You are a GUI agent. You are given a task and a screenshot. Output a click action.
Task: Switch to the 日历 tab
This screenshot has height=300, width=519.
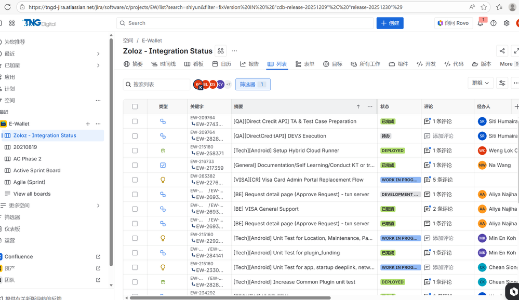pyautogui.click(x=222, y=64)
